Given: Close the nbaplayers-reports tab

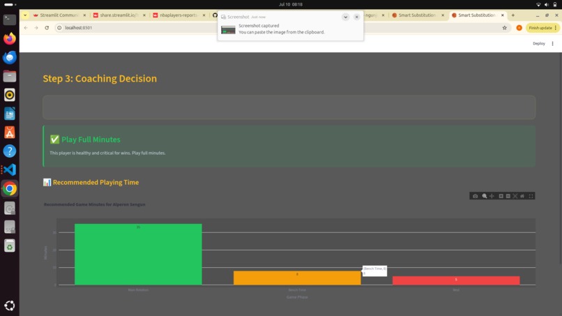Looking at the screenshot, I should (x=204, y=15).
